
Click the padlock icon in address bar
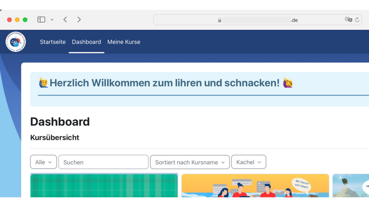pos(220,20)
